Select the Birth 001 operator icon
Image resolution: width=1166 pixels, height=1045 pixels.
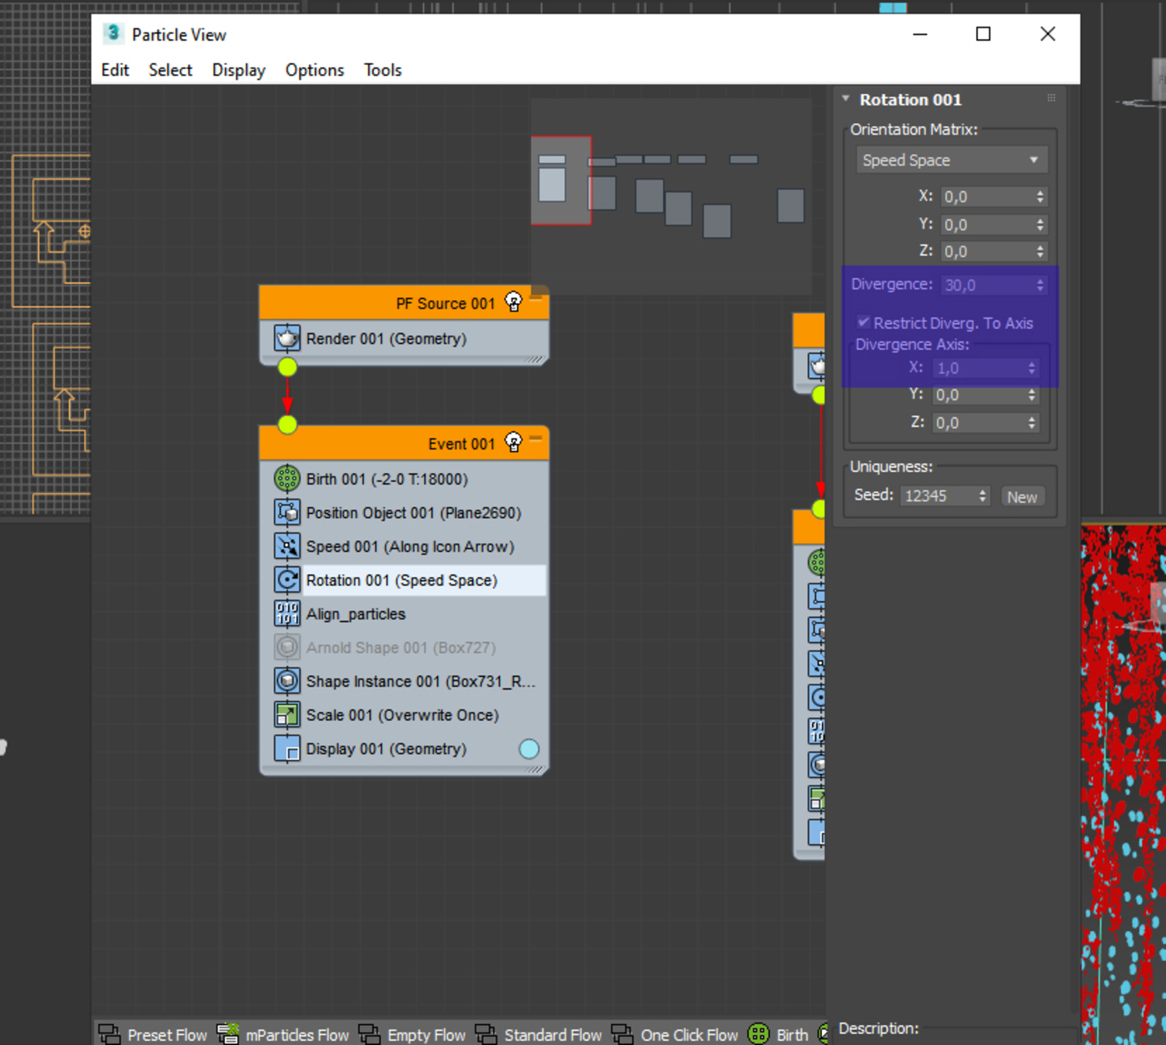click(287, 479)
